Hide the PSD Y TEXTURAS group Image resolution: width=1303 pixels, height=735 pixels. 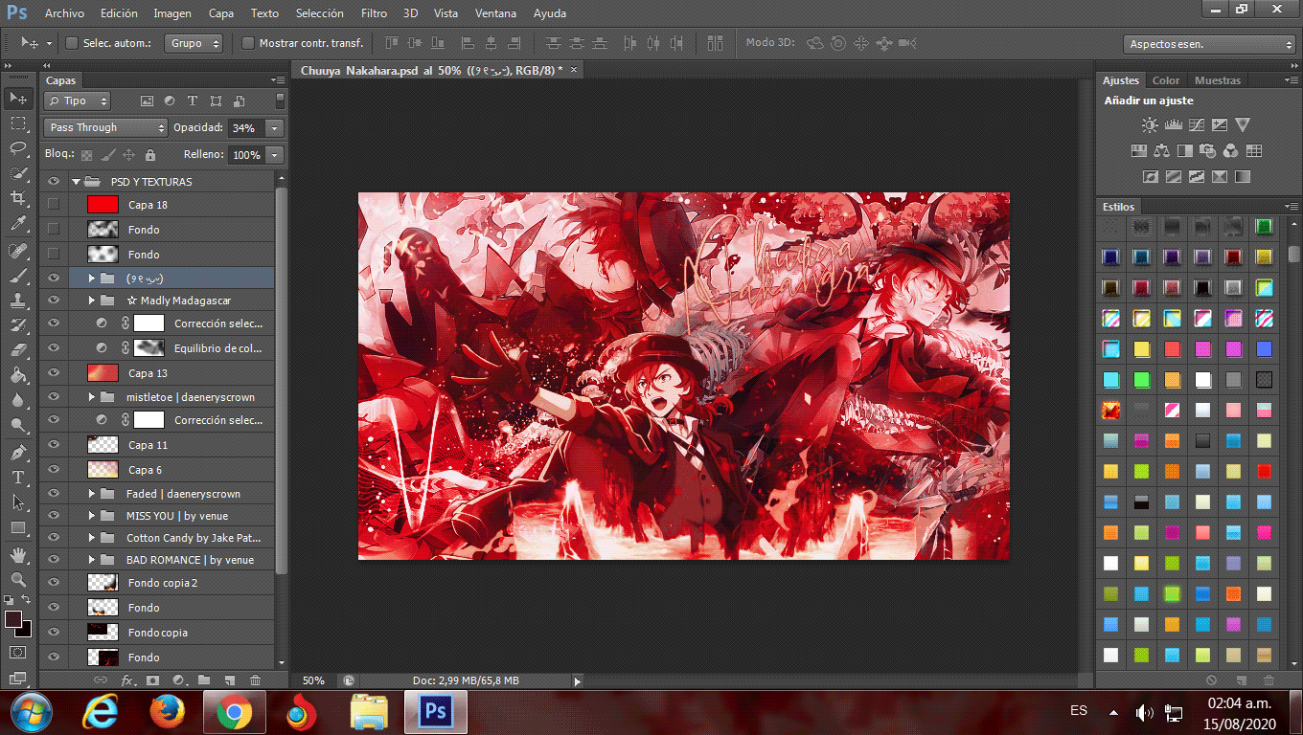(x=54, y=181)
